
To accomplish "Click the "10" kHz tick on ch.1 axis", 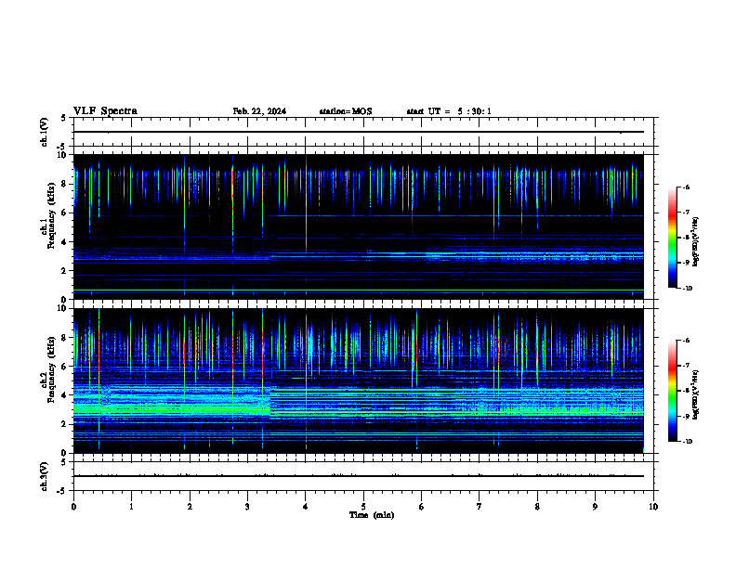I will pos(64,155).
